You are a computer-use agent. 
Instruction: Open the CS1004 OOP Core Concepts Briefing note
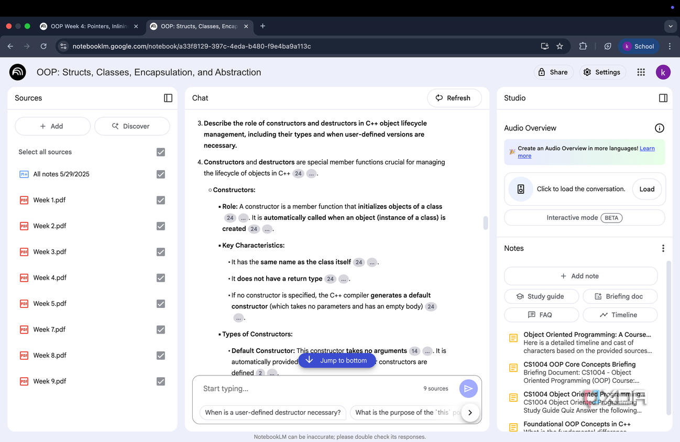tap(580, 372)
